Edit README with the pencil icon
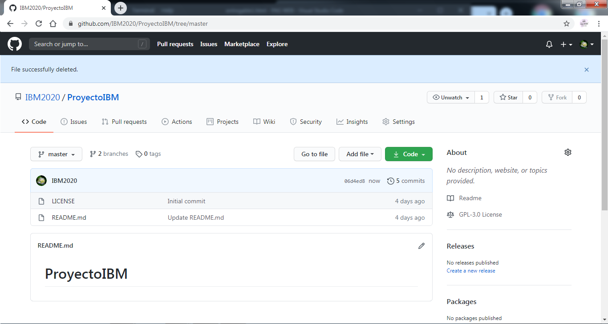608x324 pixels. [422, 245]
